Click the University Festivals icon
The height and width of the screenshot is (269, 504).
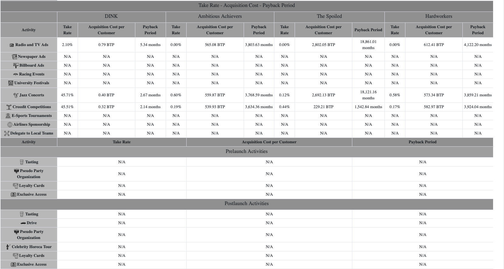[11, 83]
